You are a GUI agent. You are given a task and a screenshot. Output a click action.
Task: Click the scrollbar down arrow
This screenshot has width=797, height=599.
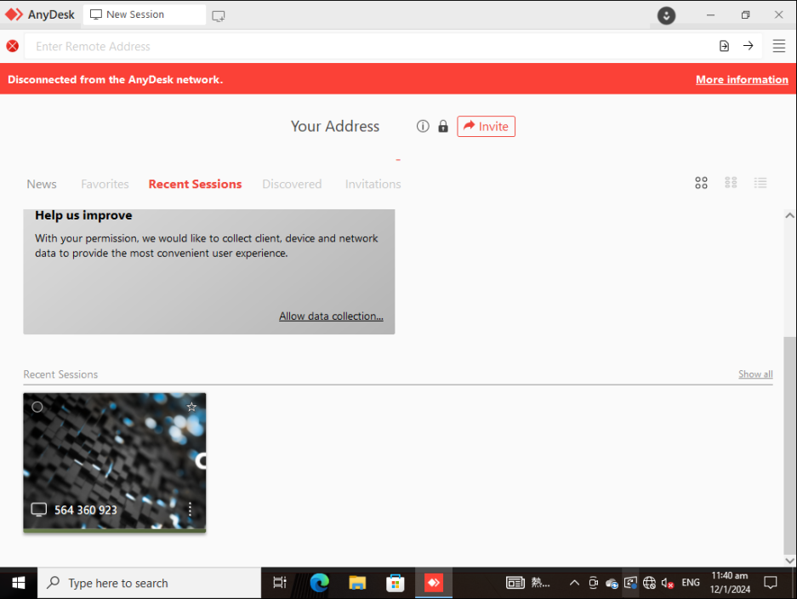(789, 561)
